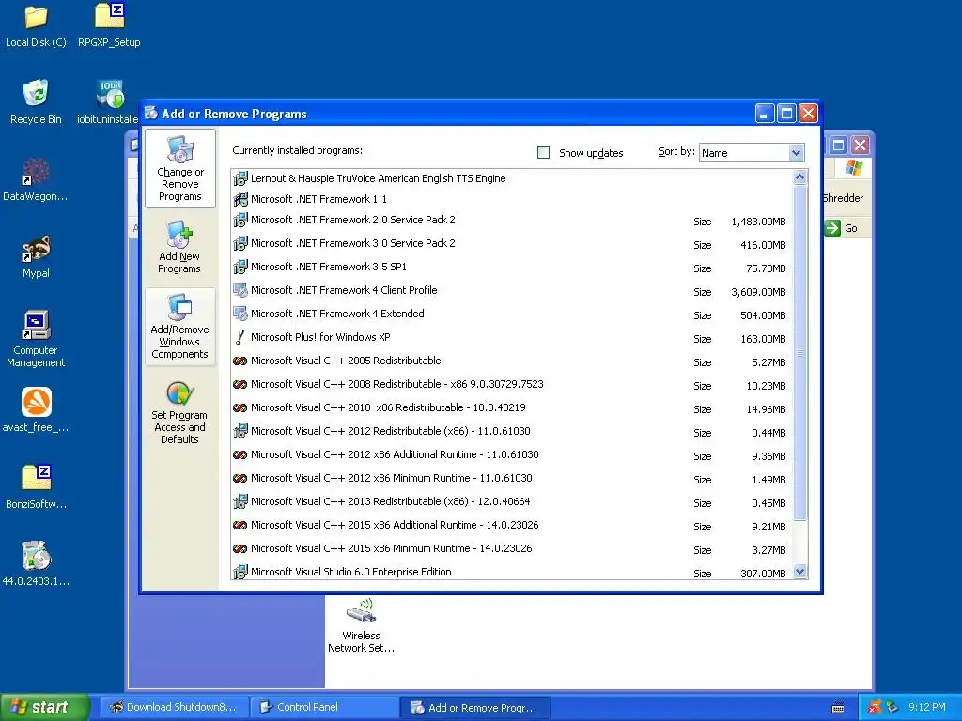Viewport: 962px width, 721px height.
Task: Click the Go button in Control Panel window
Action: click(x=842, y=228)
